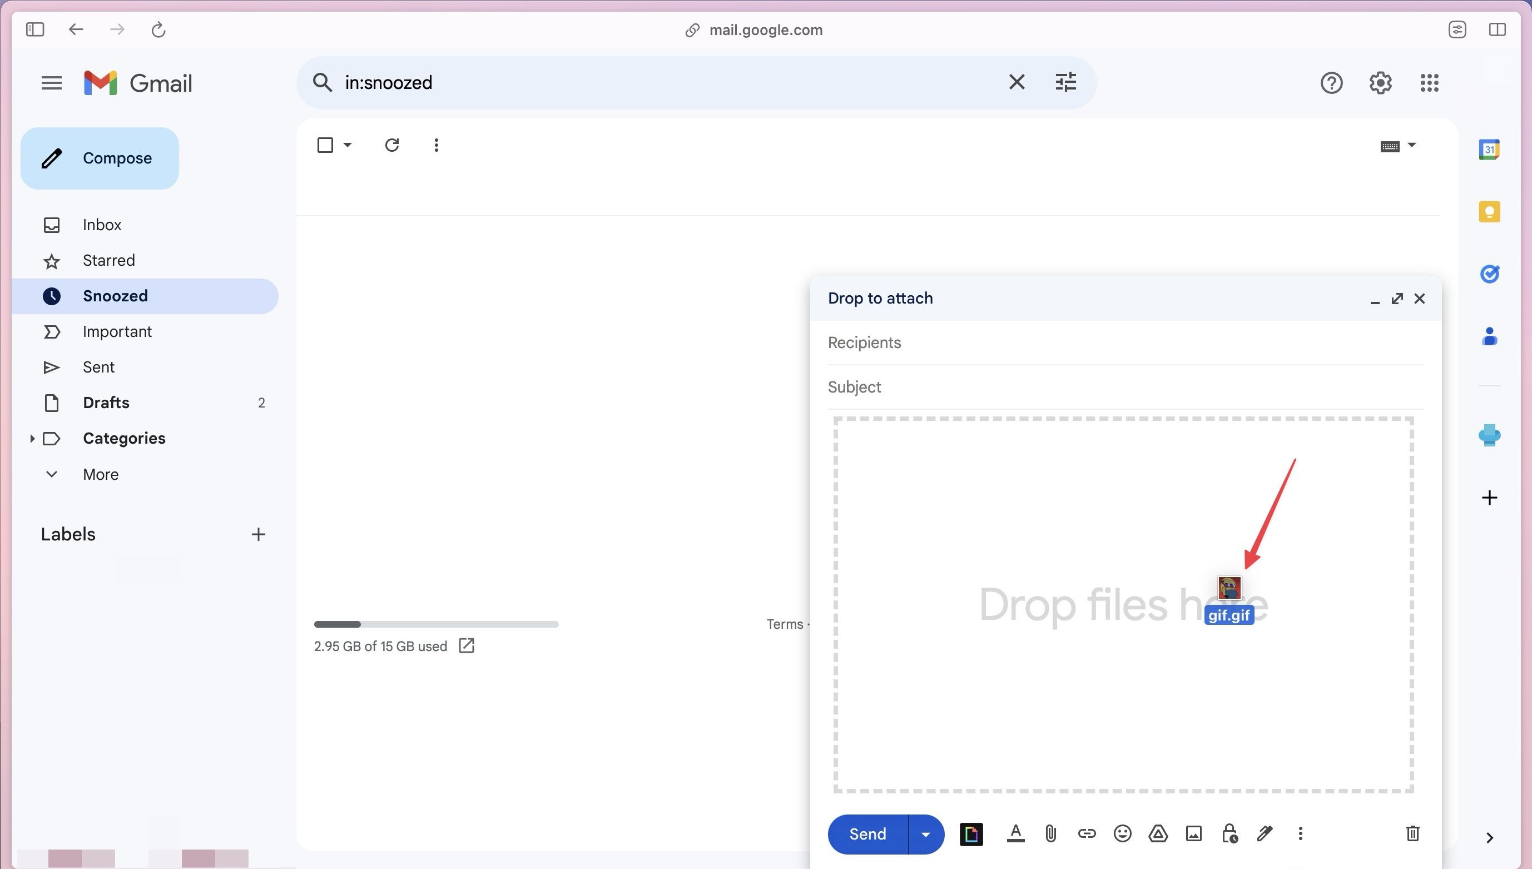Go to Inbox folder
The height and width of the screenshot is (869, 1532).
coord(145,225)
